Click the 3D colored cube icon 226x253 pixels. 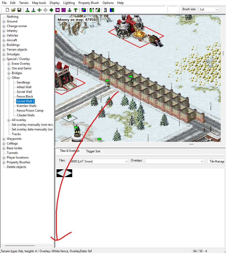click(83, 10)
